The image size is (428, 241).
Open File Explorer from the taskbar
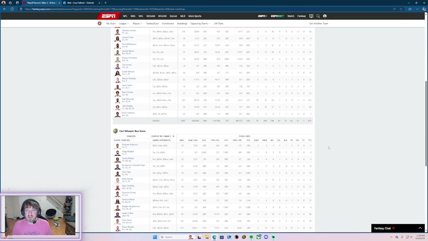tap(207, 237)
